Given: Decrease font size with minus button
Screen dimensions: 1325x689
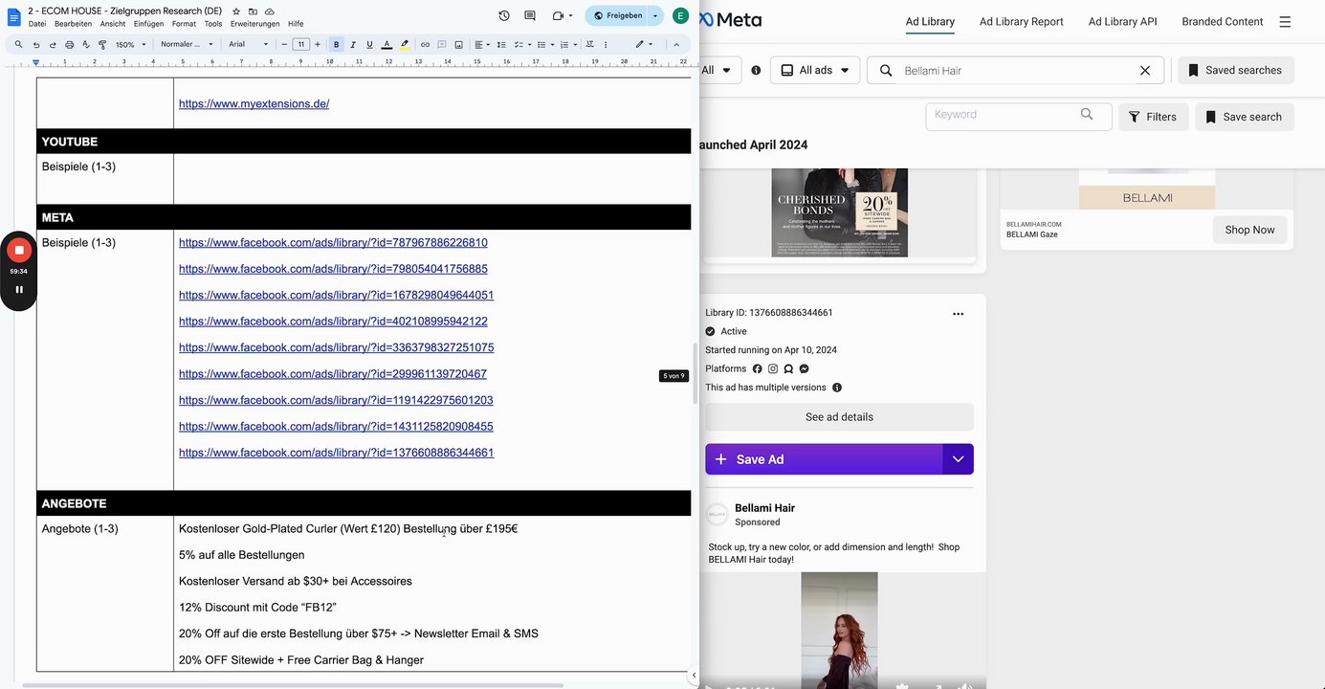Looking at the screenshot, I should [x=284, y=44].
